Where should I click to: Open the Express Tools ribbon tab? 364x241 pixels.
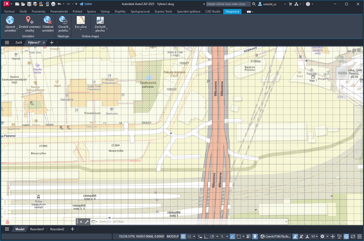click(163, 12)
